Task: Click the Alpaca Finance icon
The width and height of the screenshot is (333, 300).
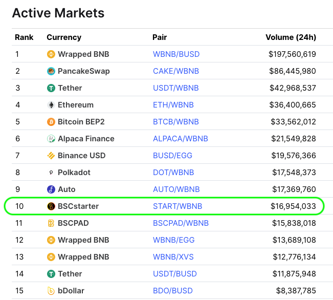Action: (x=51, y=139)
